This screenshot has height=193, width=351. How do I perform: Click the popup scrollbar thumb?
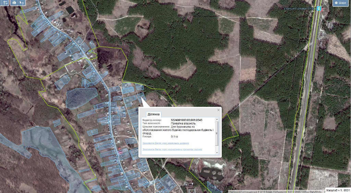(217, 134)
